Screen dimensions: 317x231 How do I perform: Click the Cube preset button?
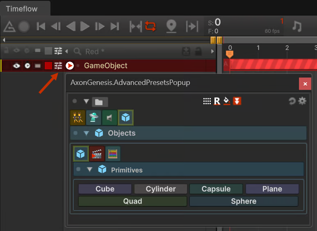(105, 189)
